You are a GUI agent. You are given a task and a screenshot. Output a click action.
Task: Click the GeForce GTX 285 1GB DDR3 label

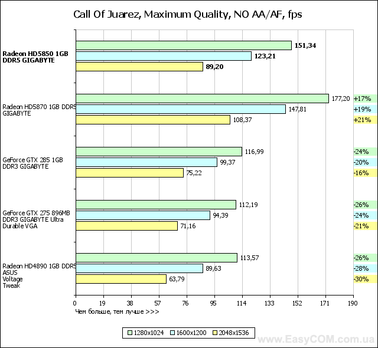[33, 163]
